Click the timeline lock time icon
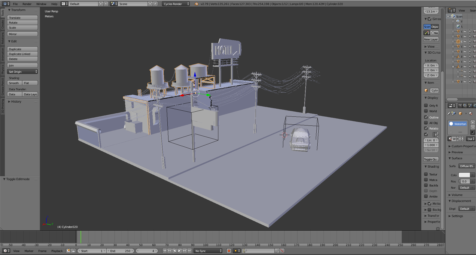 click(73, 251)
